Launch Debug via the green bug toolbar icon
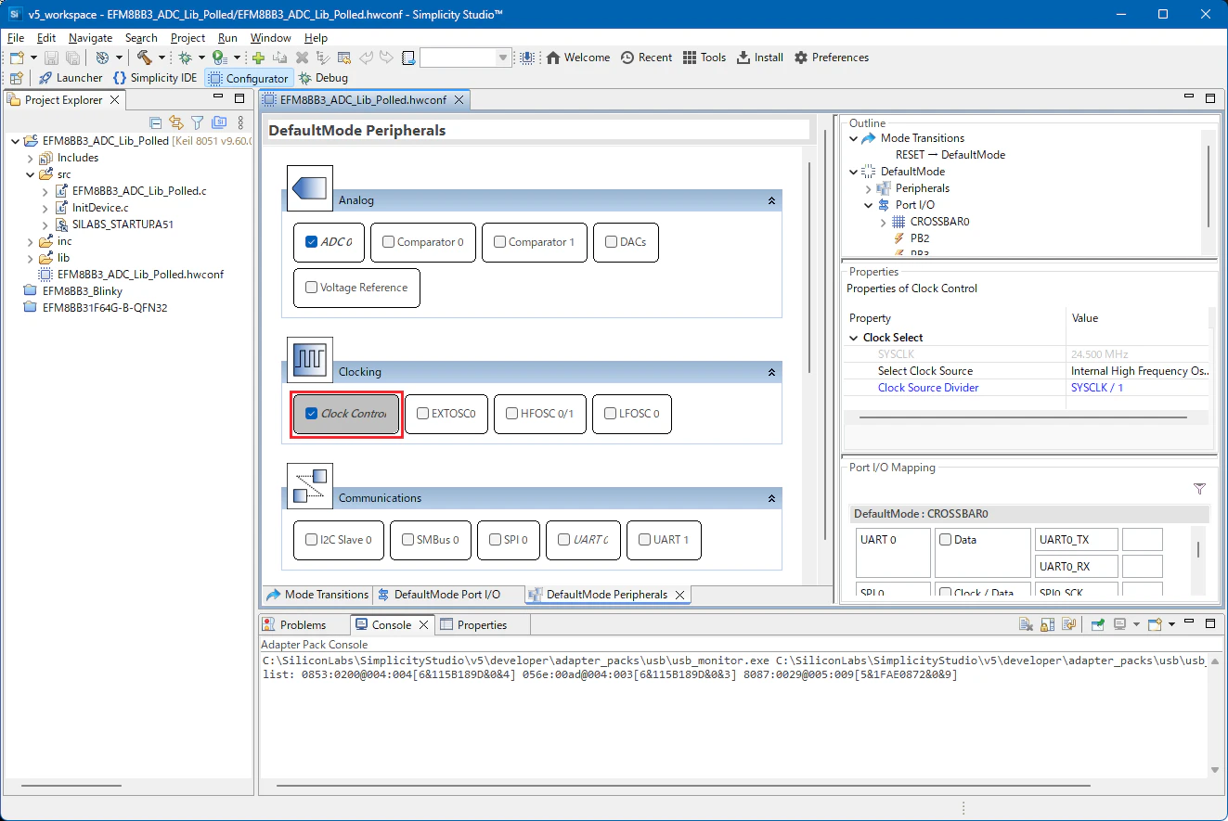This screenshot has height=821, width=1228. coord(185,58)
